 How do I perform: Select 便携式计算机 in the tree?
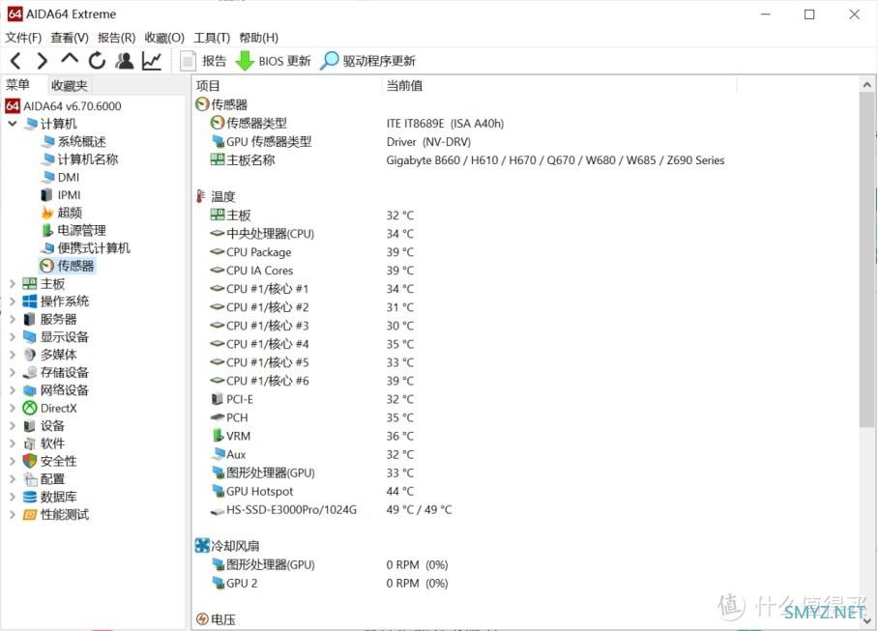(94, 247)
